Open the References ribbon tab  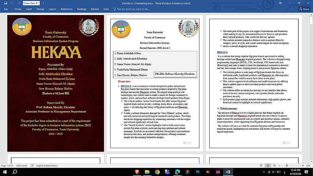67,9
